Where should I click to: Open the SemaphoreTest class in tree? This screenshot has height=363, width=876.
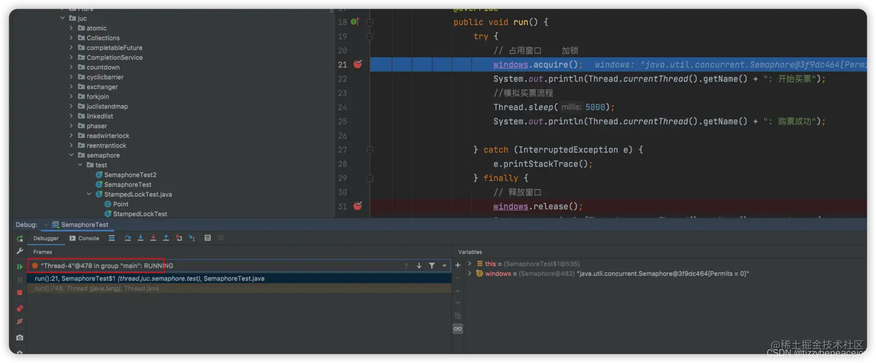coord(123,185)
